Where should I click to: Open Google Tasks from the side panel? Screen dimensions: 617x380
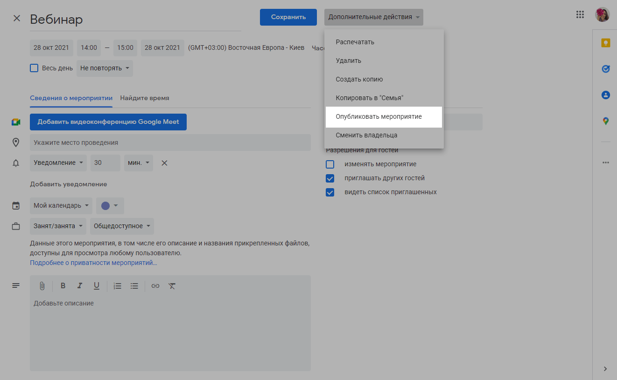[605, 69]
